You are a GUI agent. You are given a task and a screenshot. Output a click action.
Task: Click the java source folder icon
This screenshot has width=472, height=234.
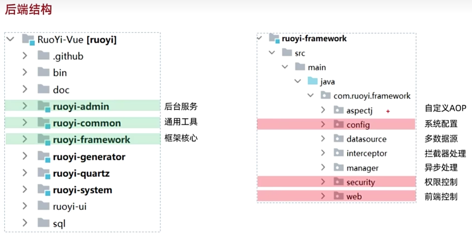pos(312,81)
